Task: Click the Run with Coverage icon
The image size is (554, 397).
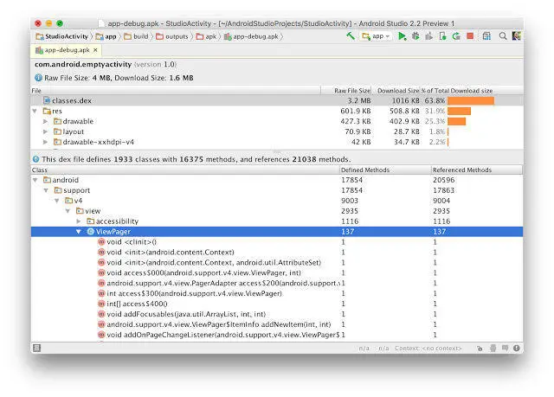Action: tap(429, 36)
